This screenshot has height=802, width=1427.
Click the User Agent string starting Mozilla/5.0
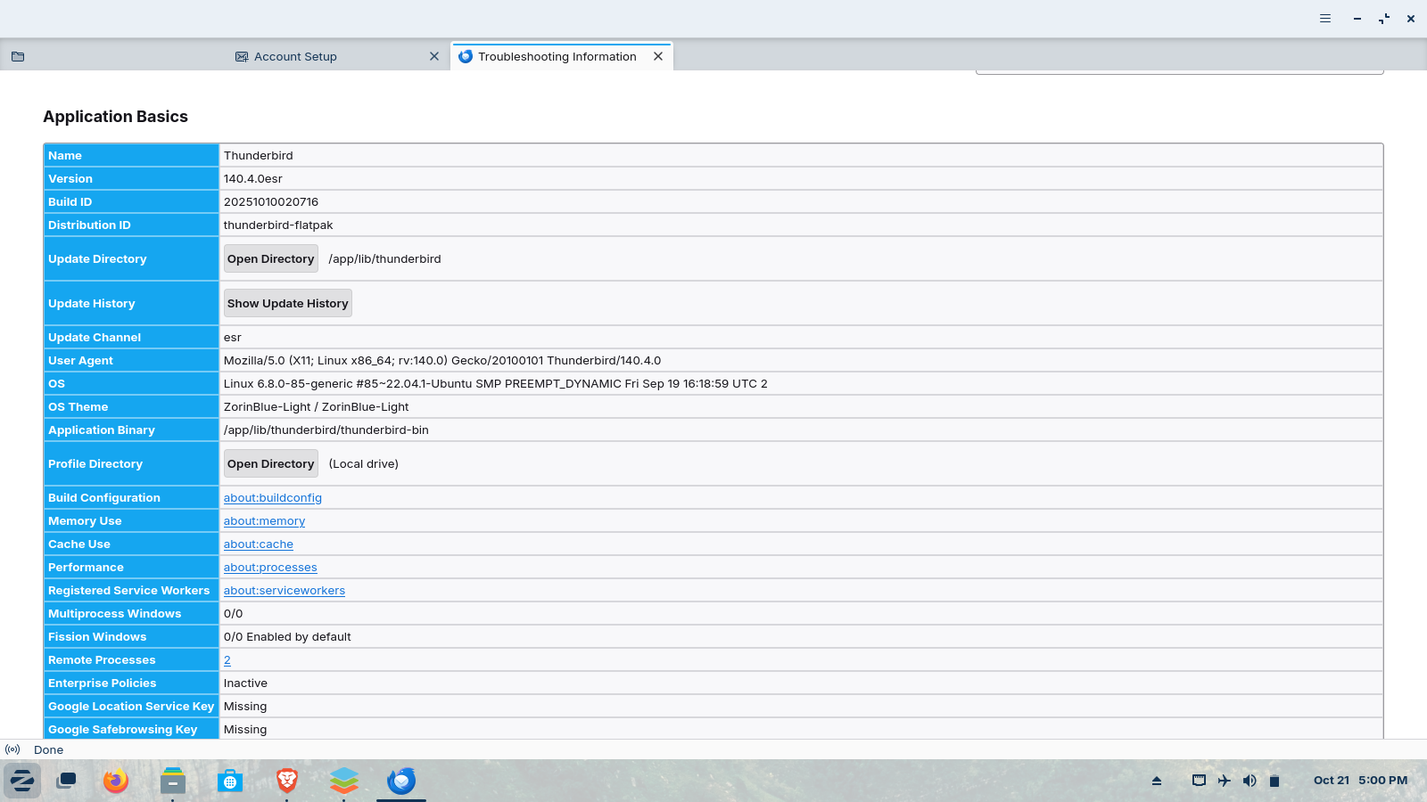point(442,361)
